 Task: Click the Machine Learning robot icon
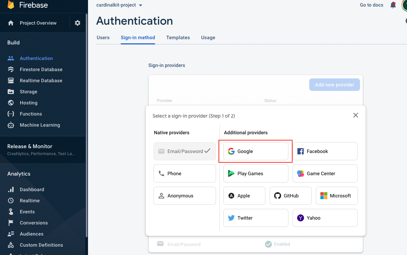(11, 125)
